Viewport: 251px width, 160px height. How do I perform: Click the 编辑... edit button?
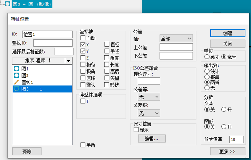click(152, 139)
